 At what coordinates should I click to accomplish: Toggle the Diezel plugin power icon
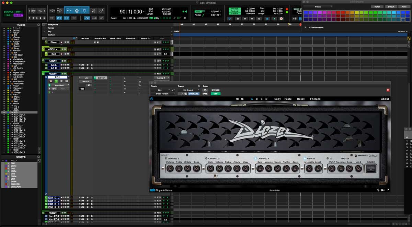coord(152,99)
